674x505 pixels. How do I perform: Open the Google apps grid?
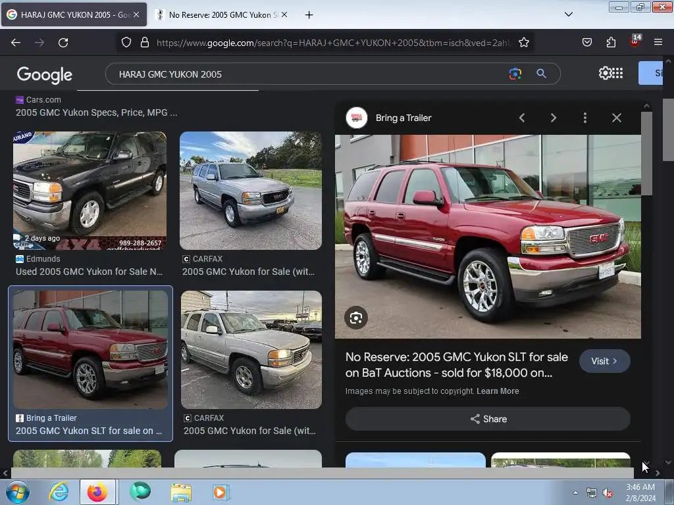pos(617,73)
